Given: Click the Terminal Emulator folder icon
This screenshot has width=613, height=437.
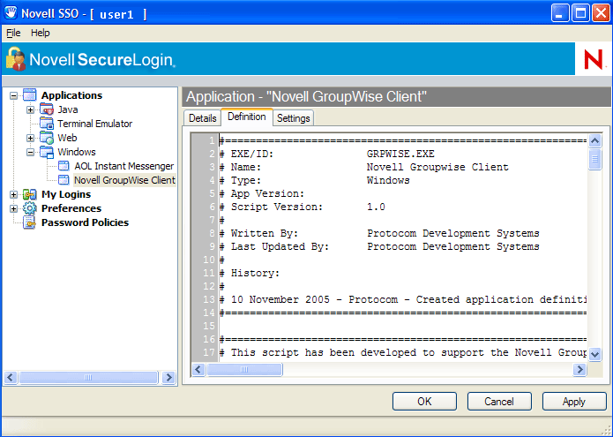Looking at the screenshot, I should click(x=47, y=124).
